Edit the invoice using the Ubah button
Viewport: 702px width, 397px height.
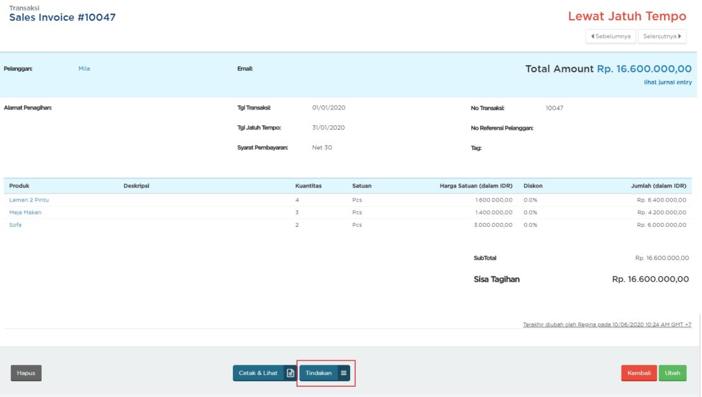coord(673,372)
